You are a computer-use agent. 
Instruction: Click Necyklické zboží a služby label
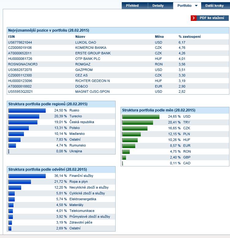89,187
